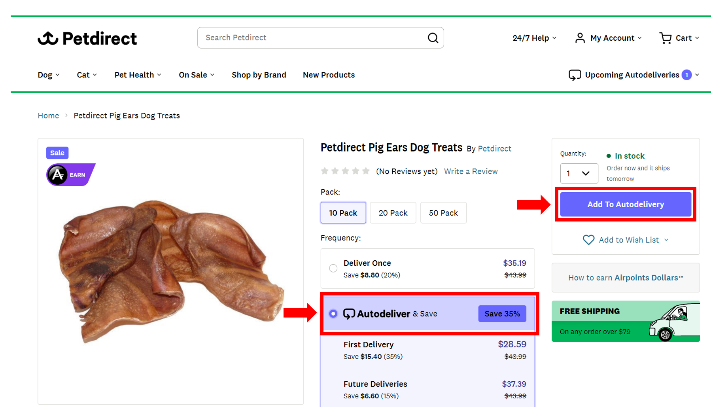Viewport: 711px width, 407px height.
Task: Click How to earn Airpoints Dollars
Action: 626,278
